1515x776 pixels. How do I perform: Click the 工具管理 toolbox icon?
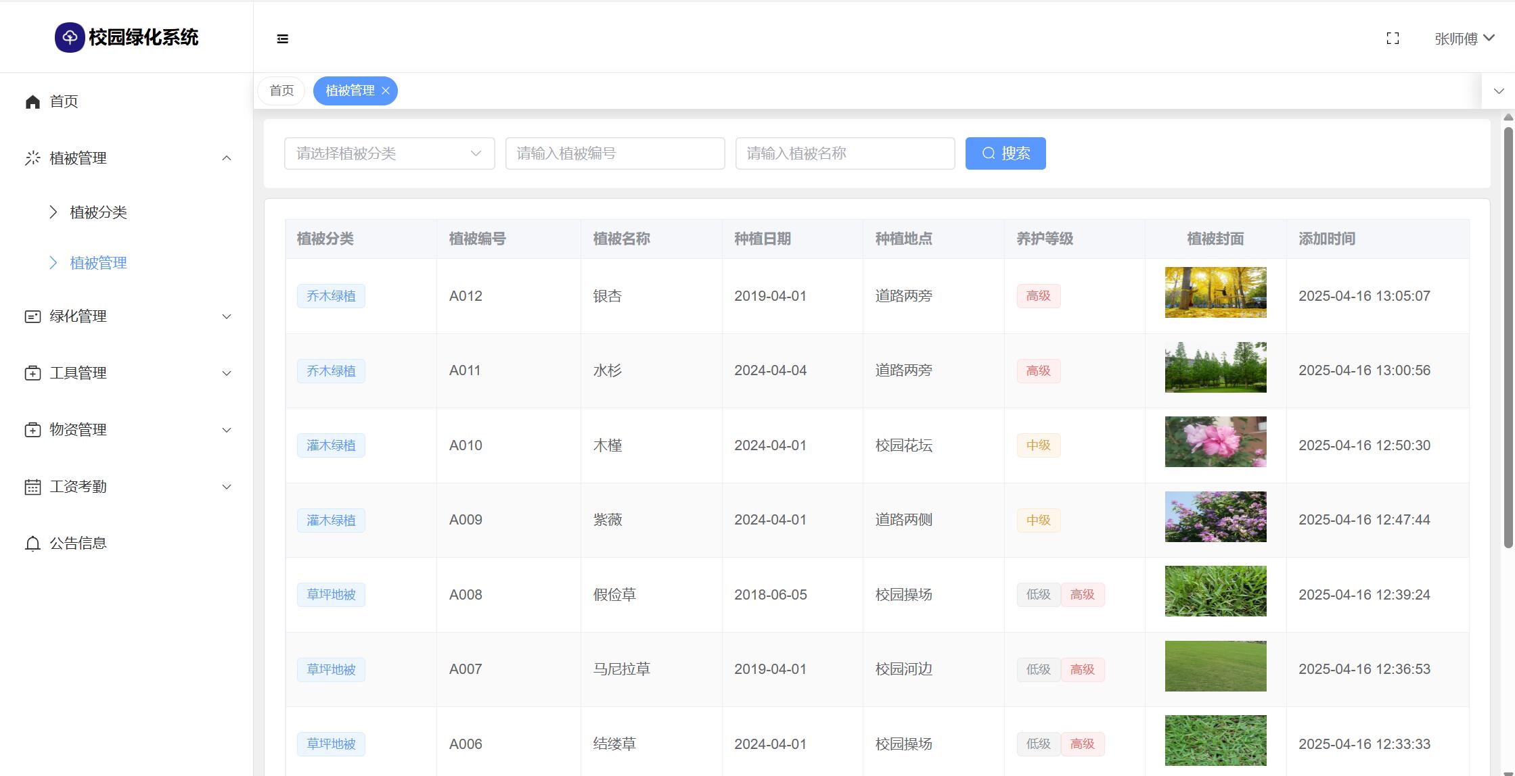pyautogui.click(x=32, y=373)
